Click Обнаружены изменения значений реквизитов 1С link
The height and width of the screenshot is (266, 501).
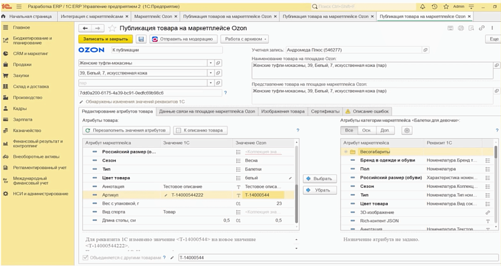(135, 102)
